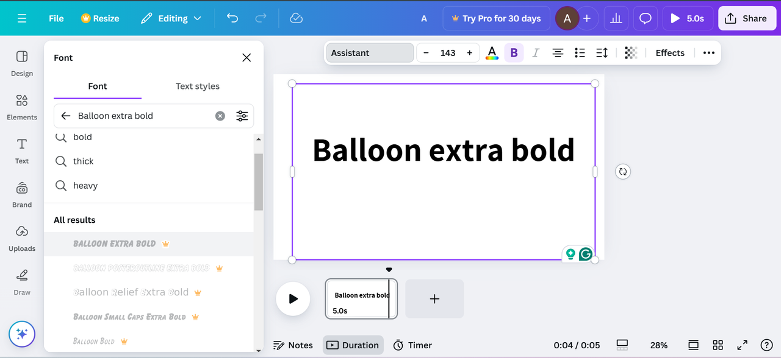Image resolution: width=781 pixels, height=358 pixels.
Task: Select the Font tab
Action: coord(98,86)
